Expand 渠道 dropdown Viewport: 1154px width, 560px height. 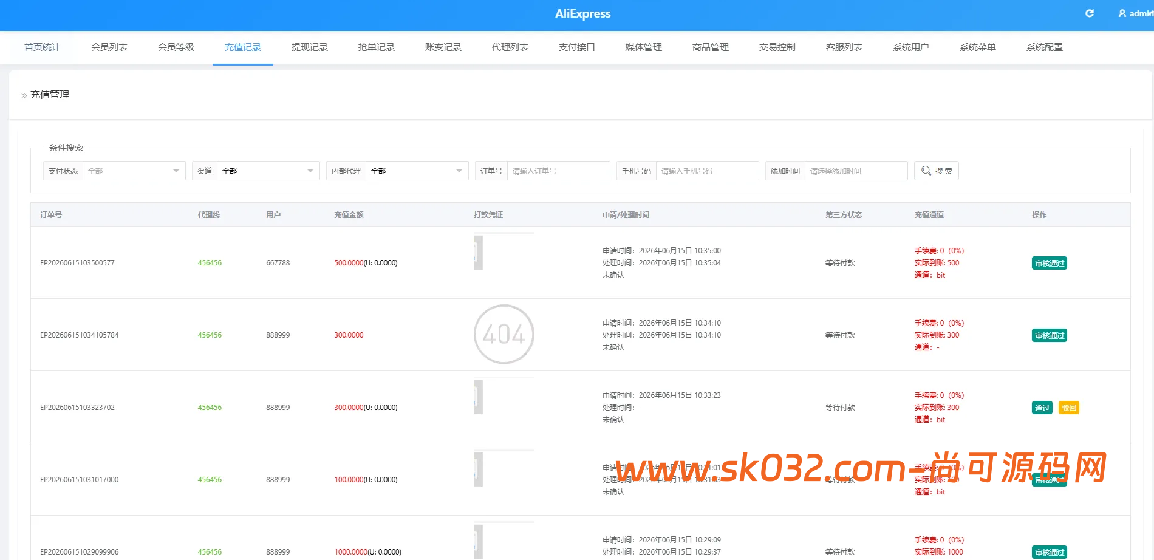click(268, 171)
